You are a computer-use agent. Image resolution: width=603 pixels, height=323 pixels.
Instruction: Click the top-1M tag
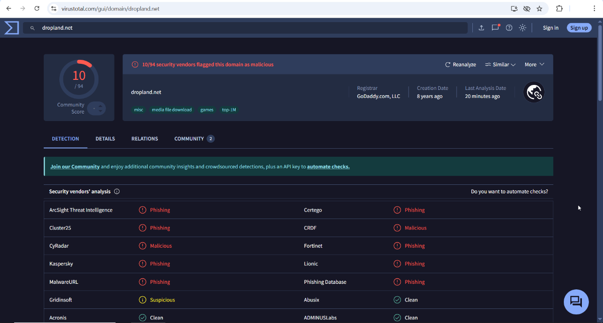[229, 110]
